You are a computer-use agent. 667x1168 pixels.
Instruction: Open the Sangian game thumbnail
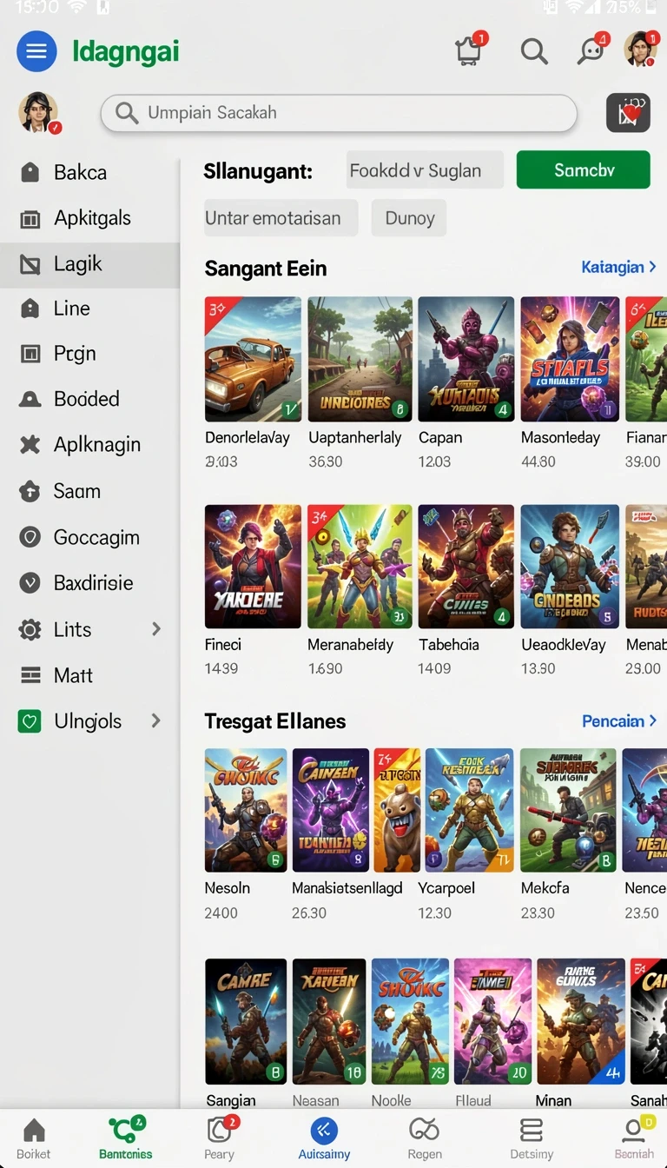[245, 1021]
